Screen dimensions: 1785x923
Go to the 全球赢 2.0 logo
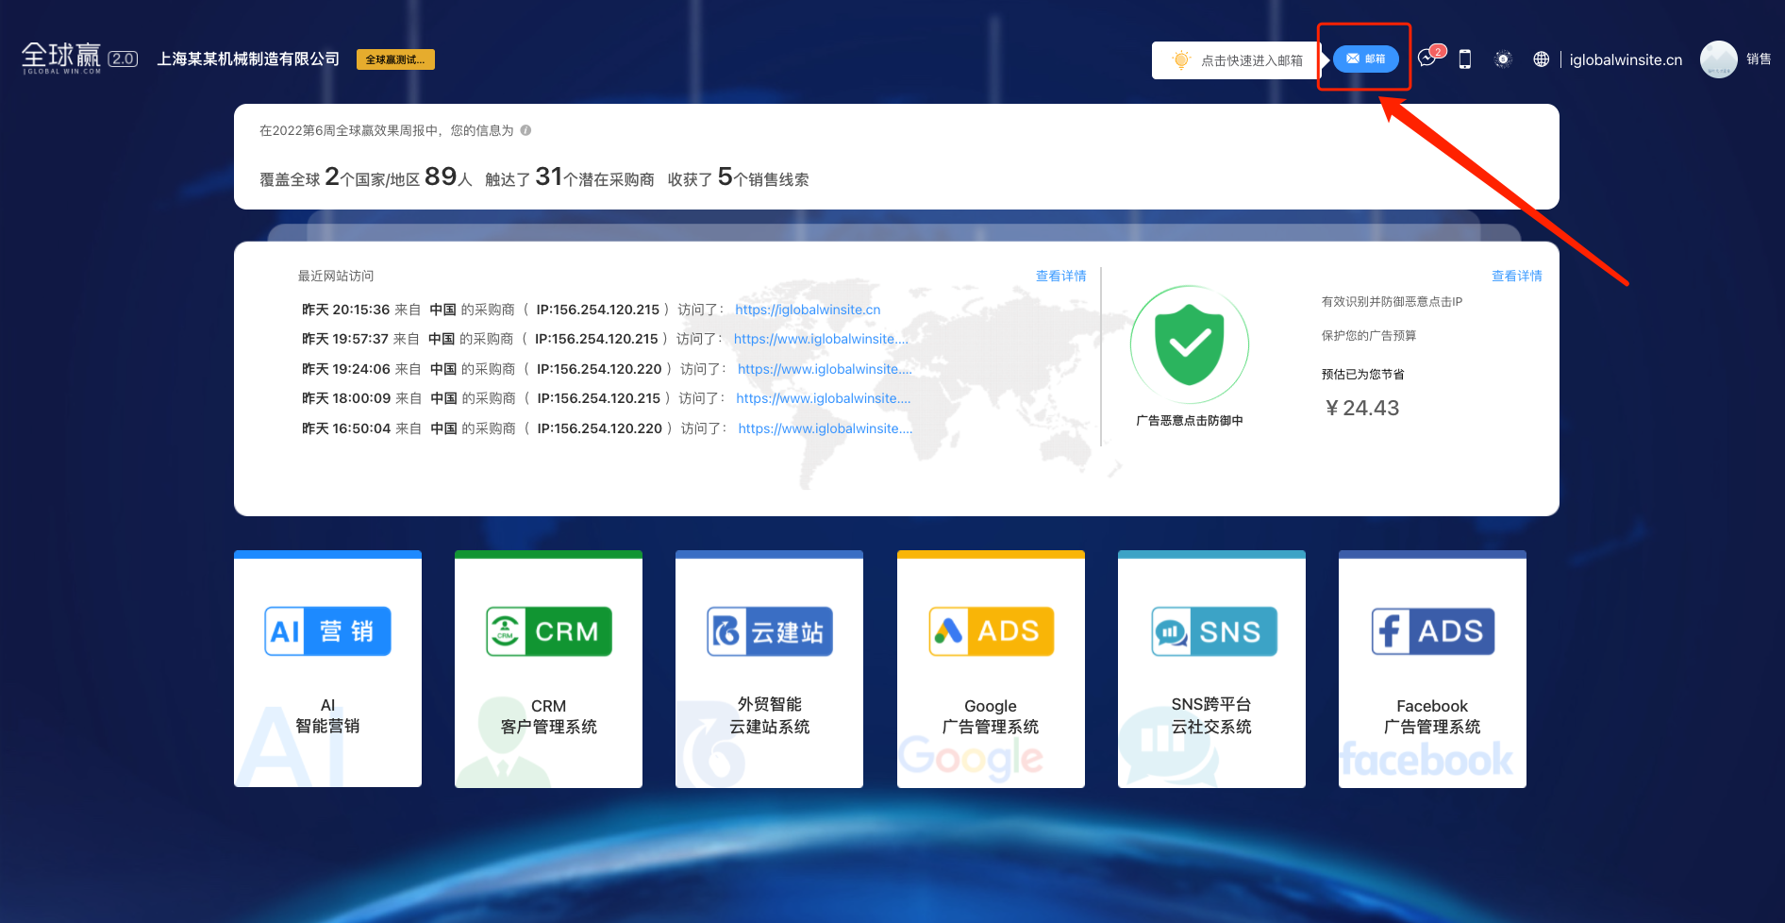[x=79, y=58]
